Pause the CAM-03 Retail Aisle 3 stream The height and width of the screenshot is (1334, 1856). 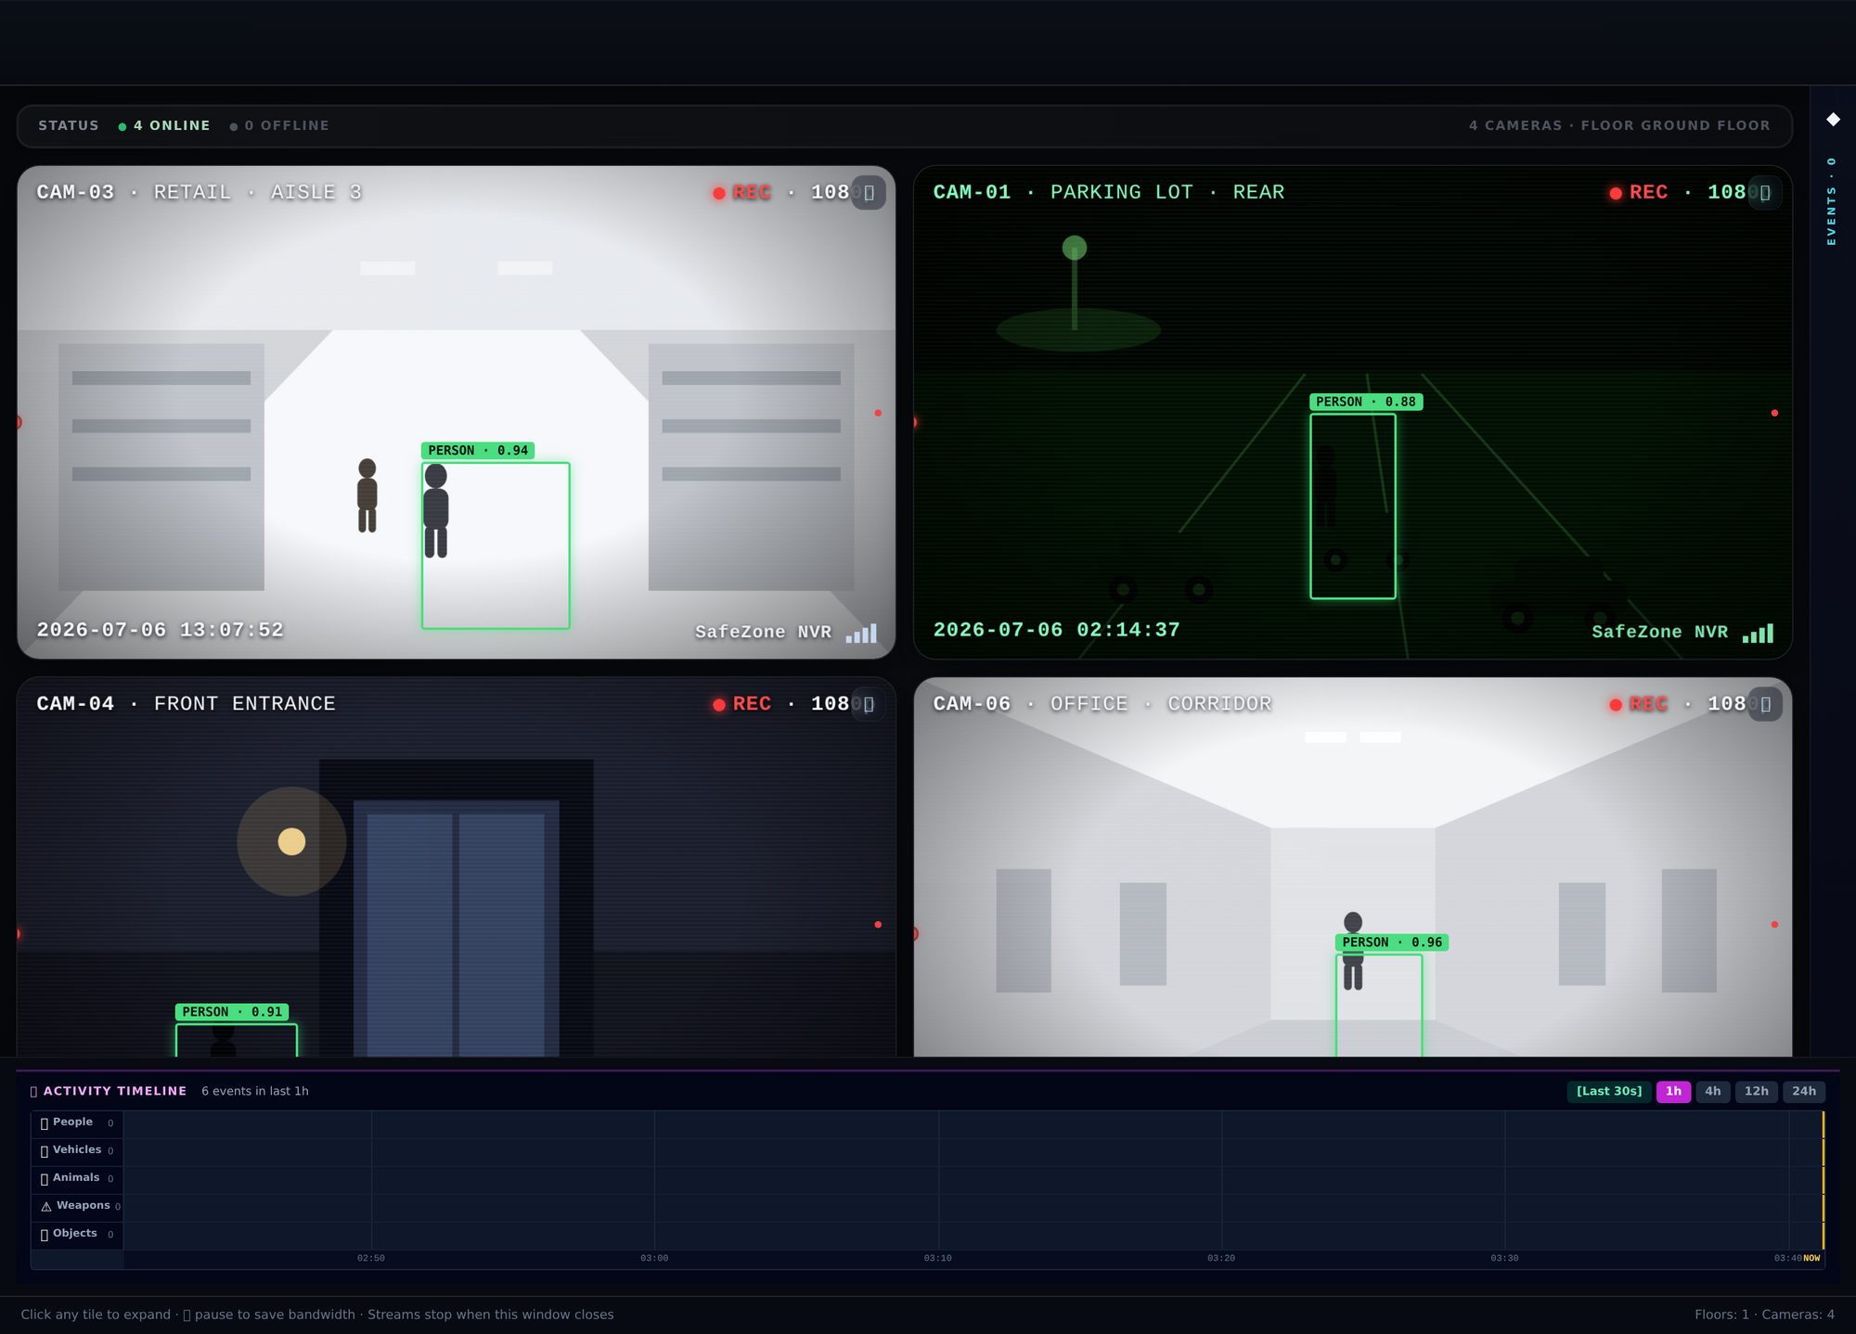point(869,193)
